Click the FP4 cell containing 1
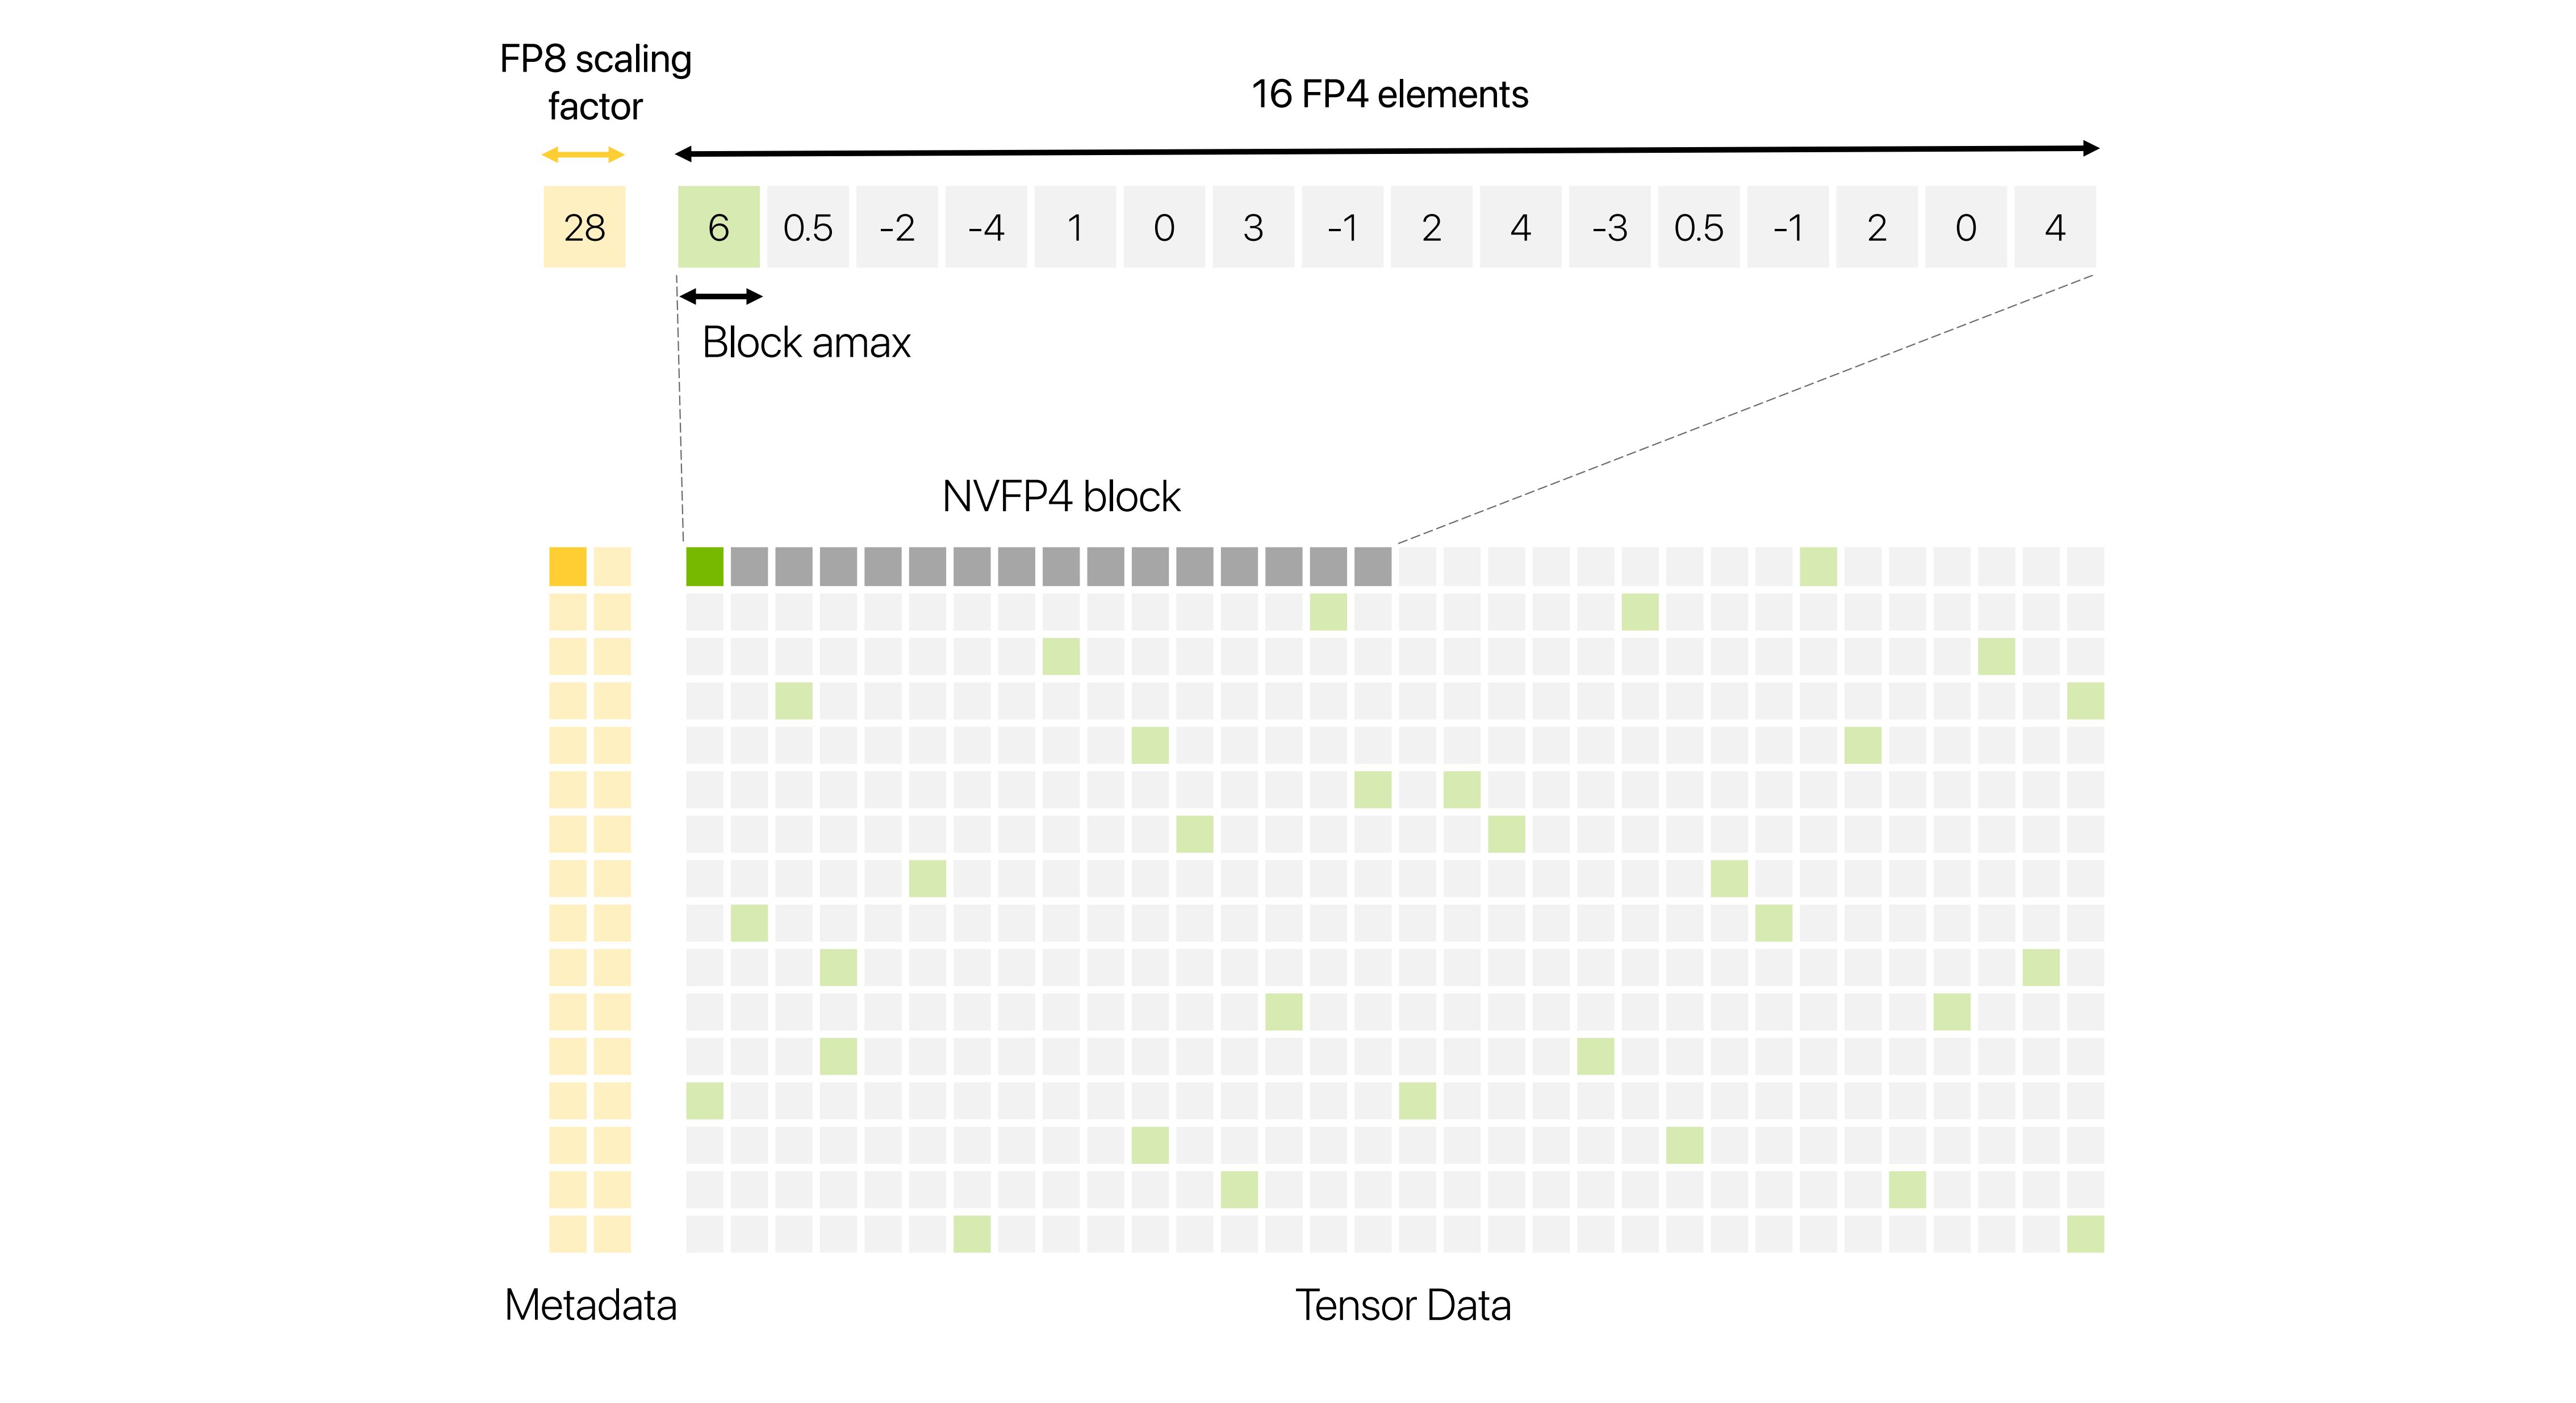 (x=1075, y=227)
